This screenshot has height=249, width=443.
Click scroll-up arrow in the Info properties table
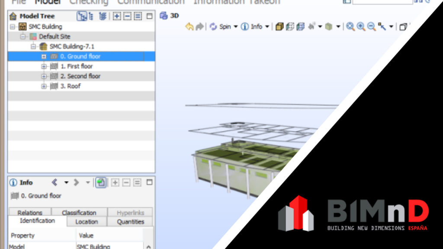148,247
